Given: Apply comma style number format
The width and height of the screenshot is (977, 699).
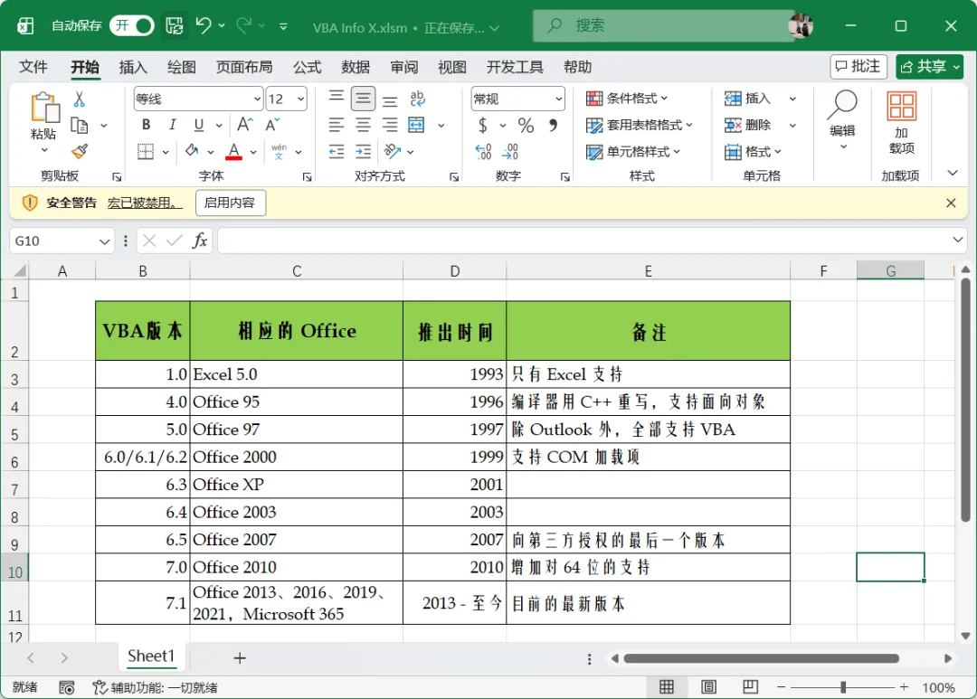Looking at the screenshot, I should click(553, 125).
